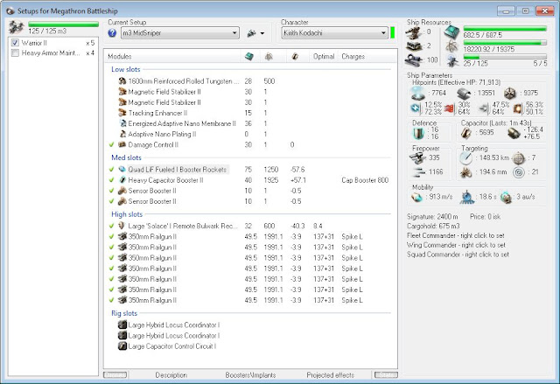This screenshot has height=384, width=560.
Task: Click the Energized Adaptive Nano Membrane II icon
Action: 122,123
